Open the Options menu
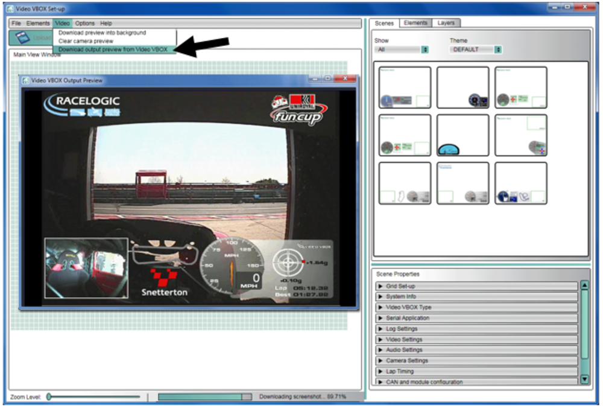Viewport: 603px width, 408px height. [85, 23]
